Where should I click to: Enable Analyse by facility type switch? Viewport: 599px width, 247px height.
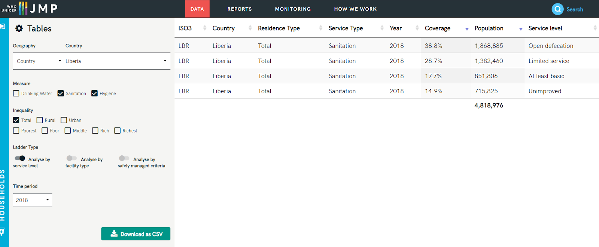coord(72,158)
